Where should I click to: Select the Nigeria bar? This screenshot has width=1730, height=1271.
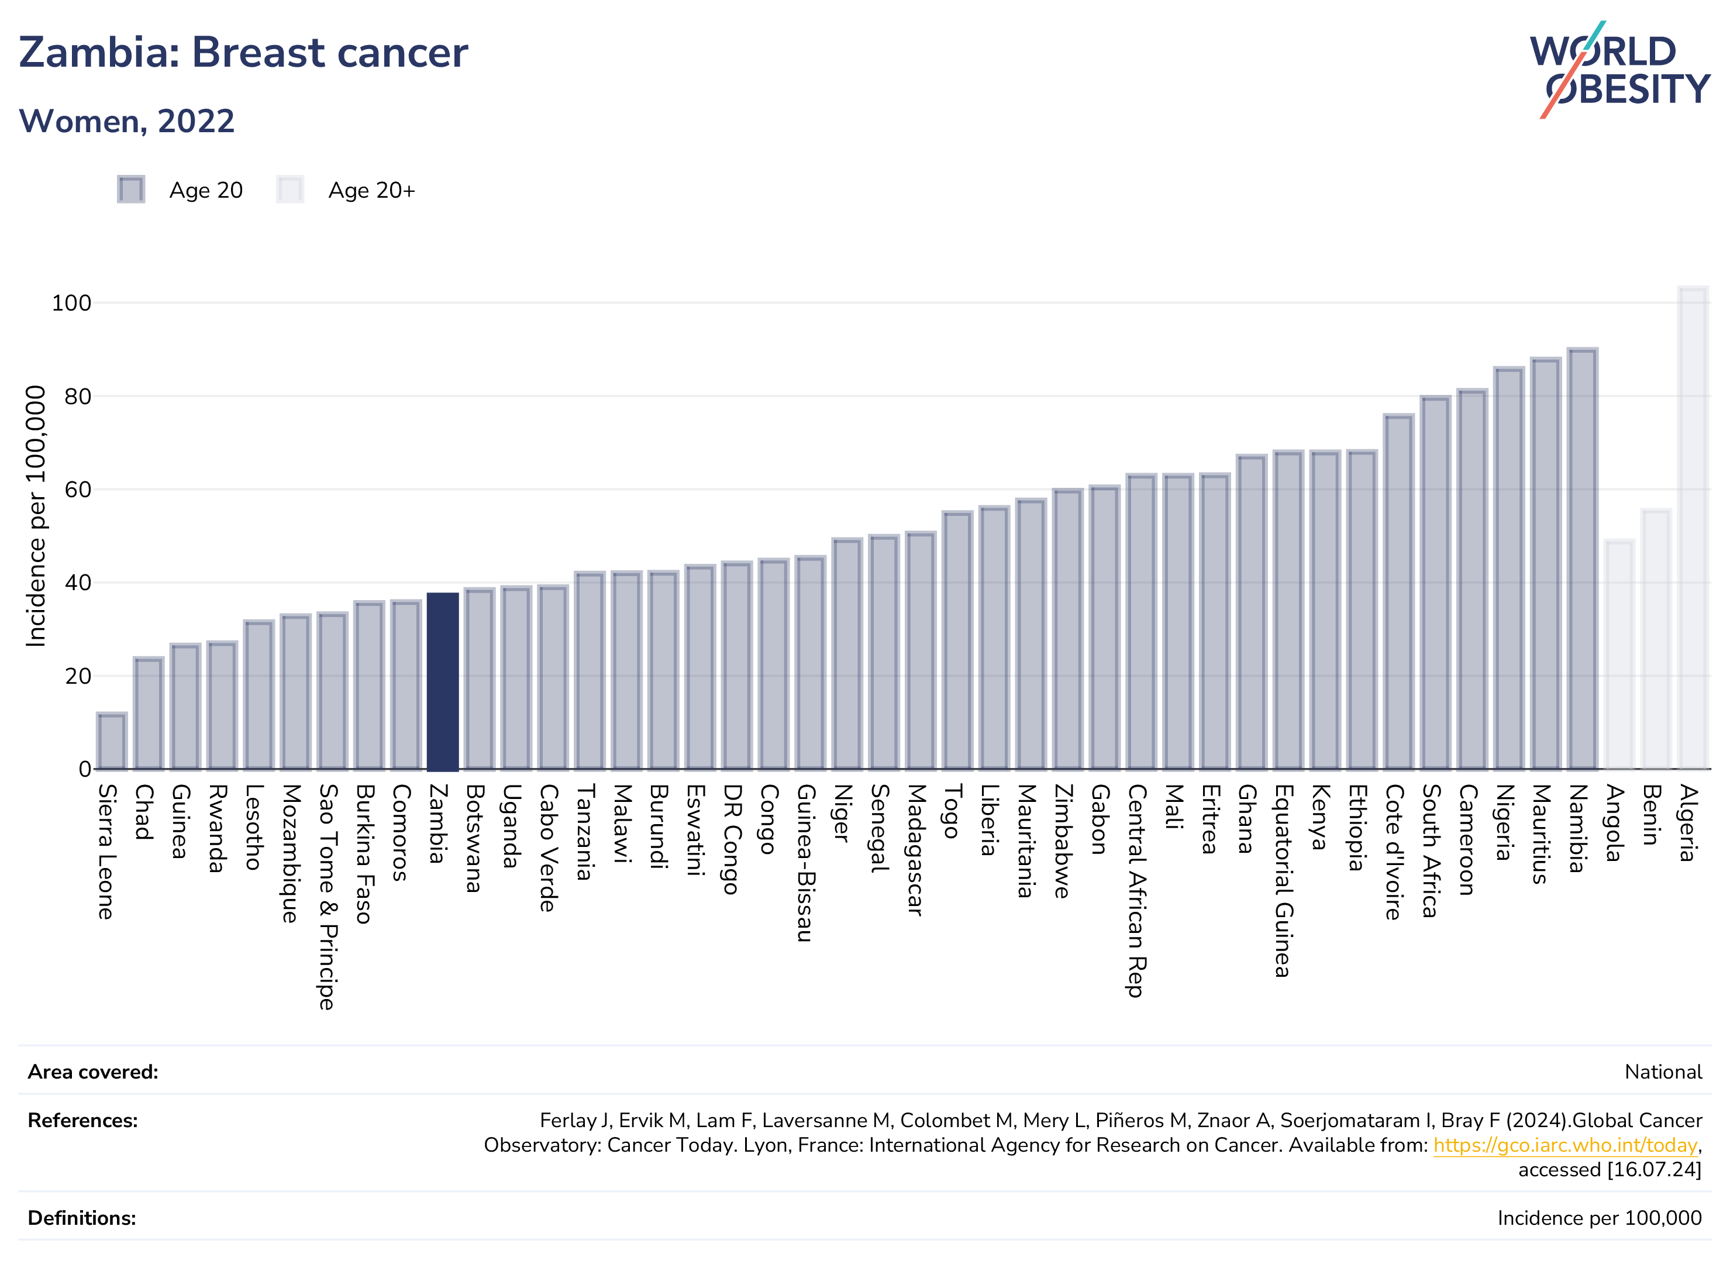tap(1508, 568)
